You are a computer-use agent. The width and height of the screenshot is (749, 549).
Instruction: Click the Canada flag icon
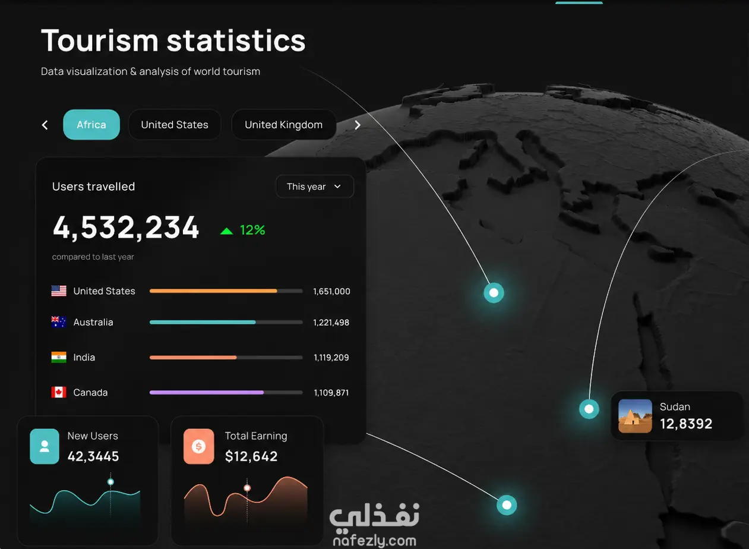coord(59,392)
